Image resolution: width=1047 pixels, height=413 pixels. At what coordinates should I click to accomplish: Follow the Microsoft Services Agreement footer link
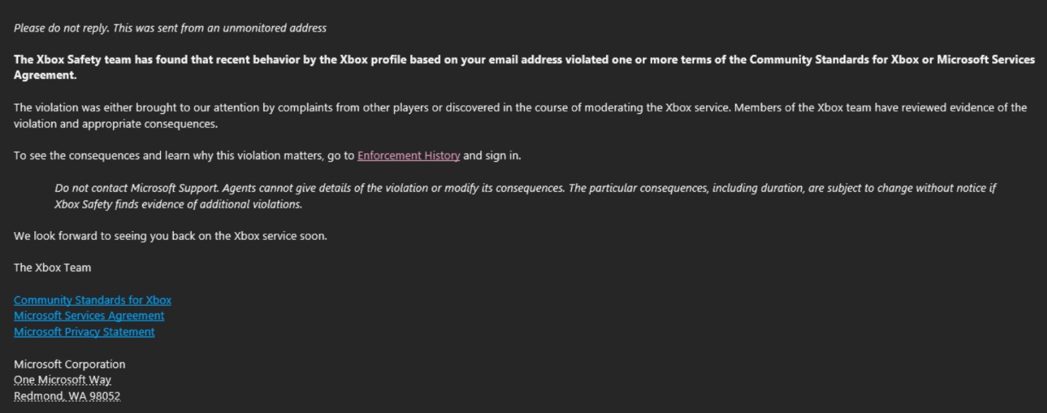click(88, 316)
